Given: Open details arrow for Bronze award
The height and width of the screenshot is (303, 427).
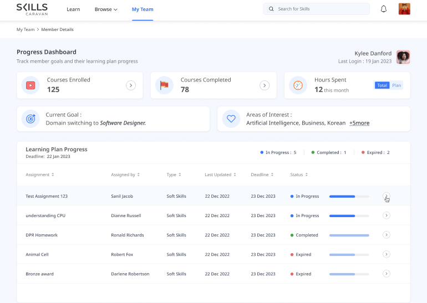Looking at the screenshot, I should tap(387, 274).
